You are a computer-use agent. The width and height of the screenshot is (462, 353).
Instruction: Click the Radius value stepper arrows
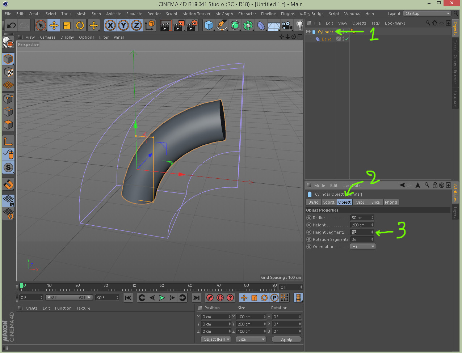372,218
